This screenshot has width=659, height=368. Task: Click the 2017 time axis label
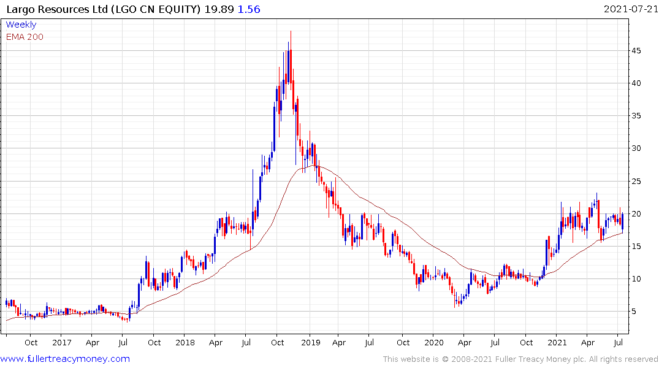(x=62, y=342)
